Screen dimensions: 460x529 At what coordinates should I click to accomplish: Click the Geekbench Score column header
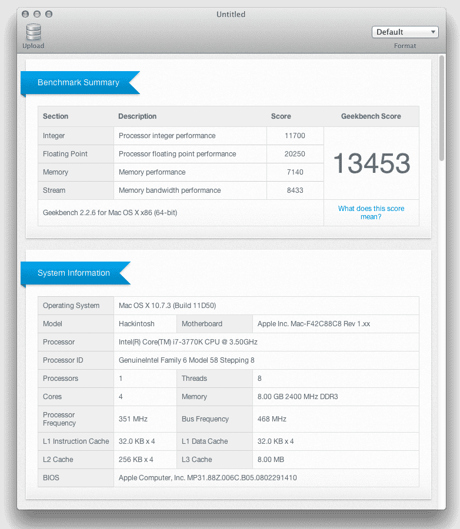click(371, 116)
